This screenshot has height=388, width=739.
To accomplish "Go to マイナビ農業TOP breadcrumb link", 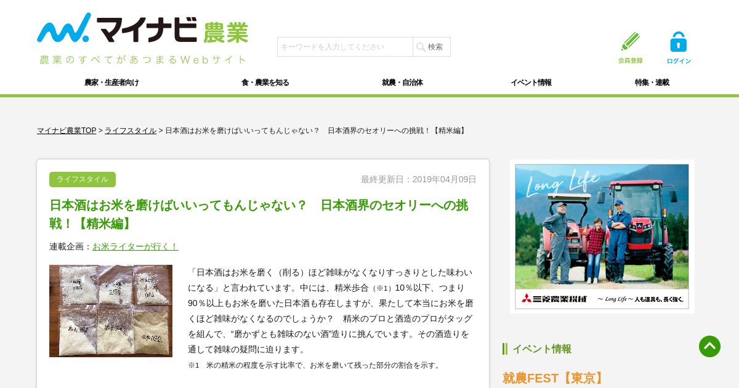I will point(67,131).
